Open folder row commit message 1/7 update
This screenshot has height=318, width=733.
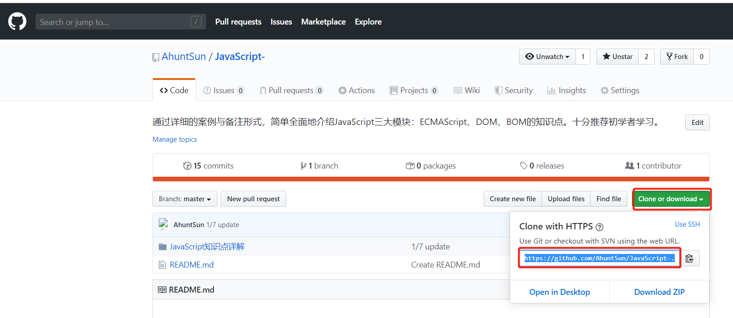[430, 247]
